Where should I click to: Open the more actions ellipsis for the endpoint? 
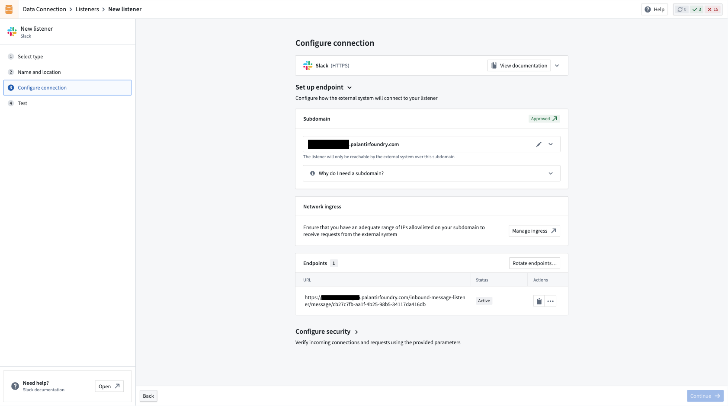(550, 301)
